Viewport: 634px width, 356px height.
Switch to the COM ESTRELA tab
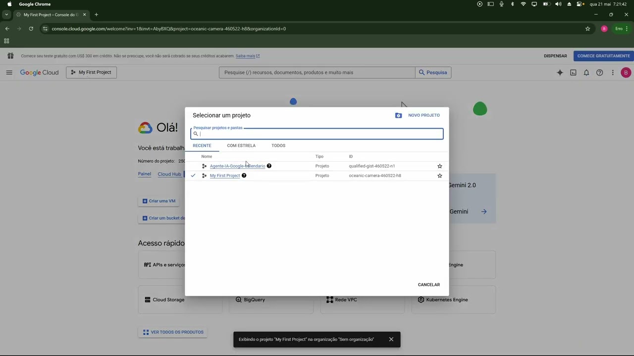click(241, 145)
